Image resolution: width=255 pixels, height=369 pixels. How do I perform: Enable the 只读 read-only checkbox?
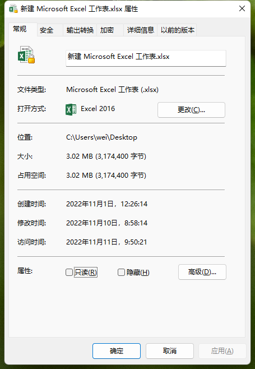(69, 273)
